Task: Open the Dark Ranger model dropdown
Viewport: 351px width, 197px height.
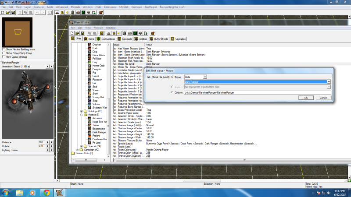Action: tap(329, 82)
